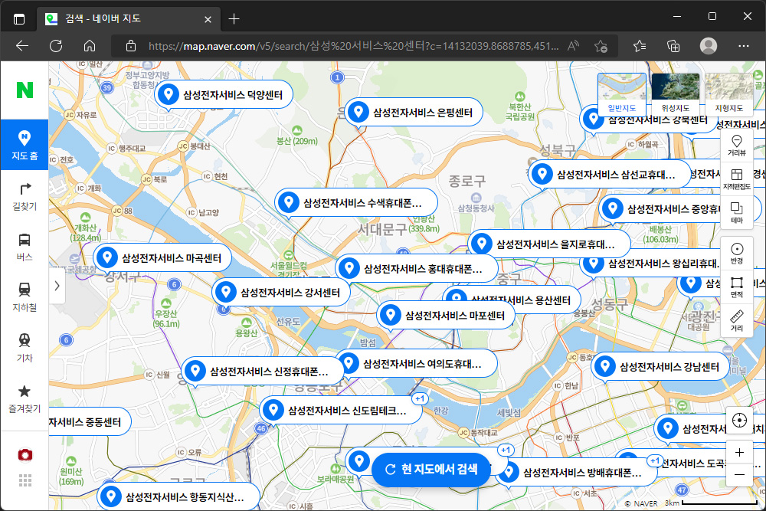The image size is (766, 511).
Task: Select 삼성전자서비스 덕양센터 marker
Action: tap(224, 94)
